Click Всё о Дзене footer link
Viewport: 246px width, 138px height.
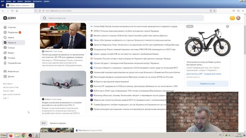click(x=8, y=84)
